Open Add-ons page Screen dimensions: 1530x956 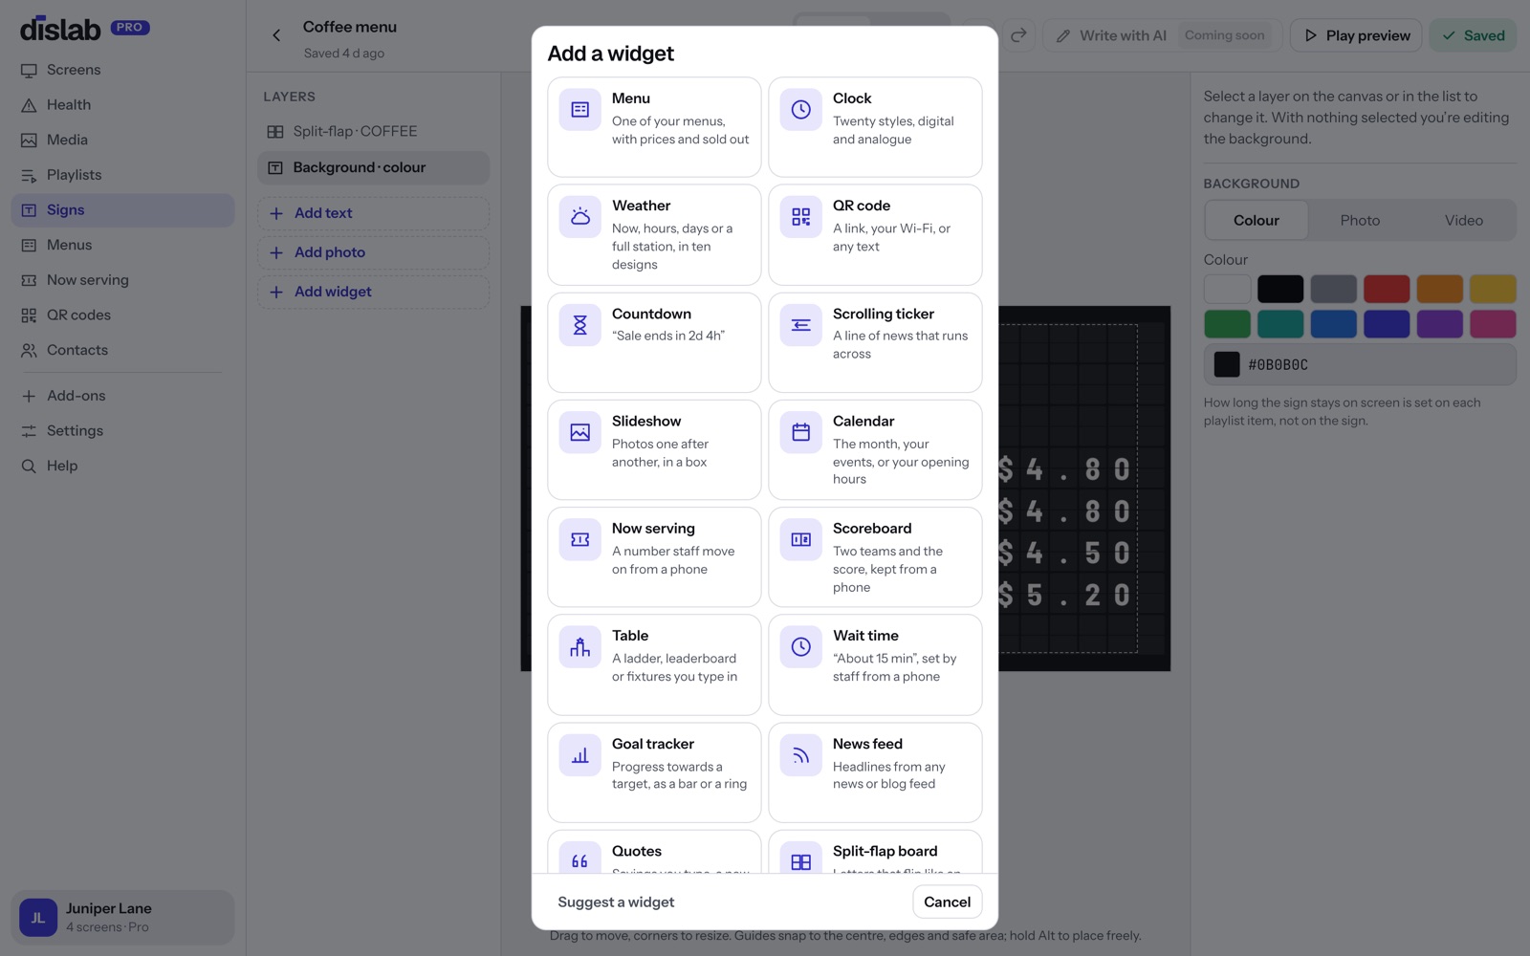(x=122, y=396)
